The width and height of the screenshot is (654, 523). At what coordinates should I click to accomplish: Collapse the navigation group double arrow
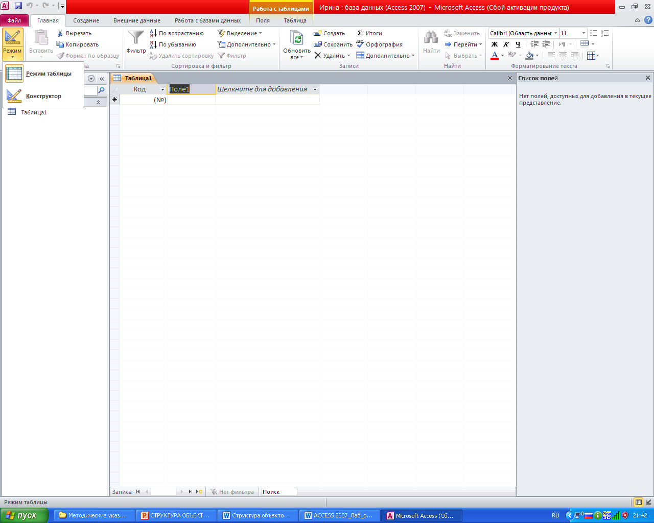99,103
